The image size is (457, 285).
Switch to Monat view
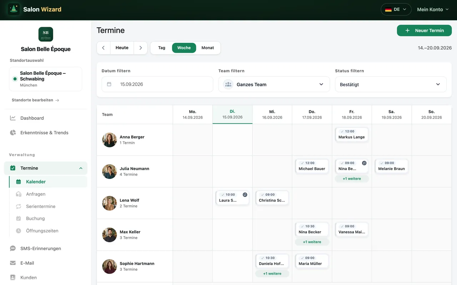pos(208,48)
